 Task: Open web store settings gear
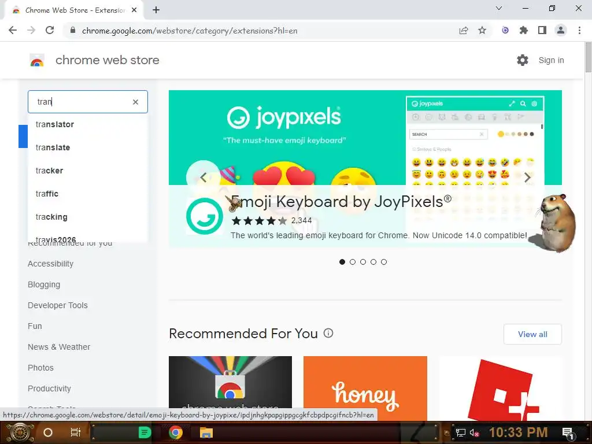coord(523,60)
